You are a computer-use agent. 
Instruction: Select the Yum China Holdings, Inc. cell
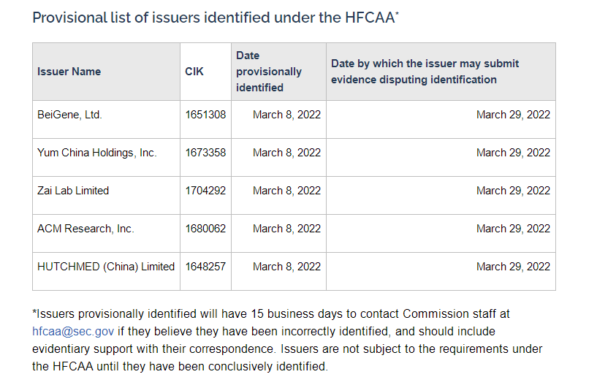tap(96, 153)
